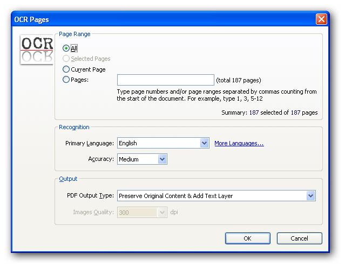Open the Primary Language dropdown

[x=163, y=143]
